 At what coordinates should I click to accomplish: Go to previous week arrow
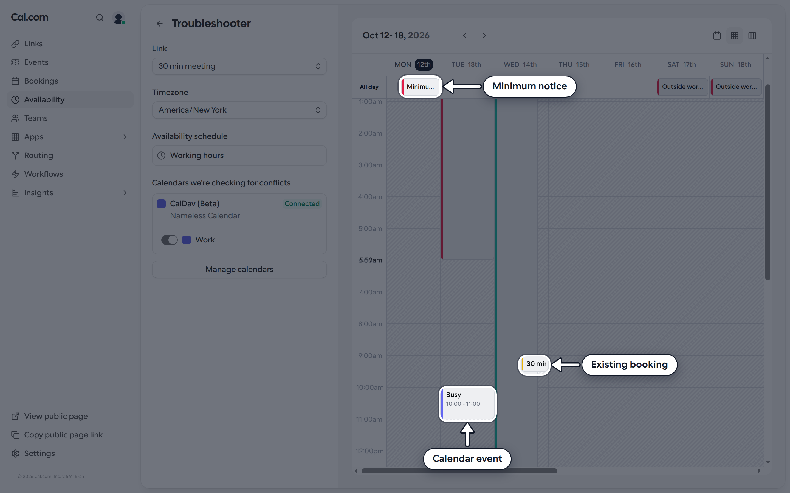point(464,36)
